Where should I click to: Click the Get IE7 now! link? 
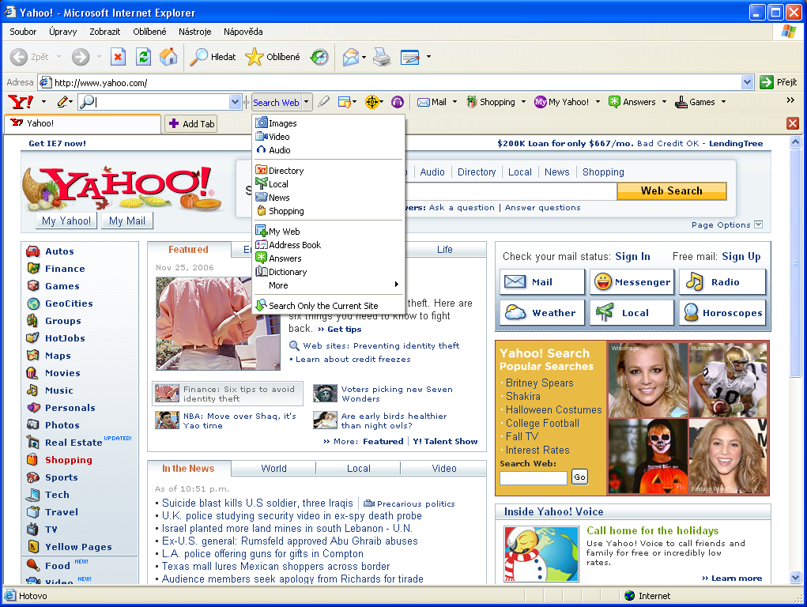(x=57, y=143)
